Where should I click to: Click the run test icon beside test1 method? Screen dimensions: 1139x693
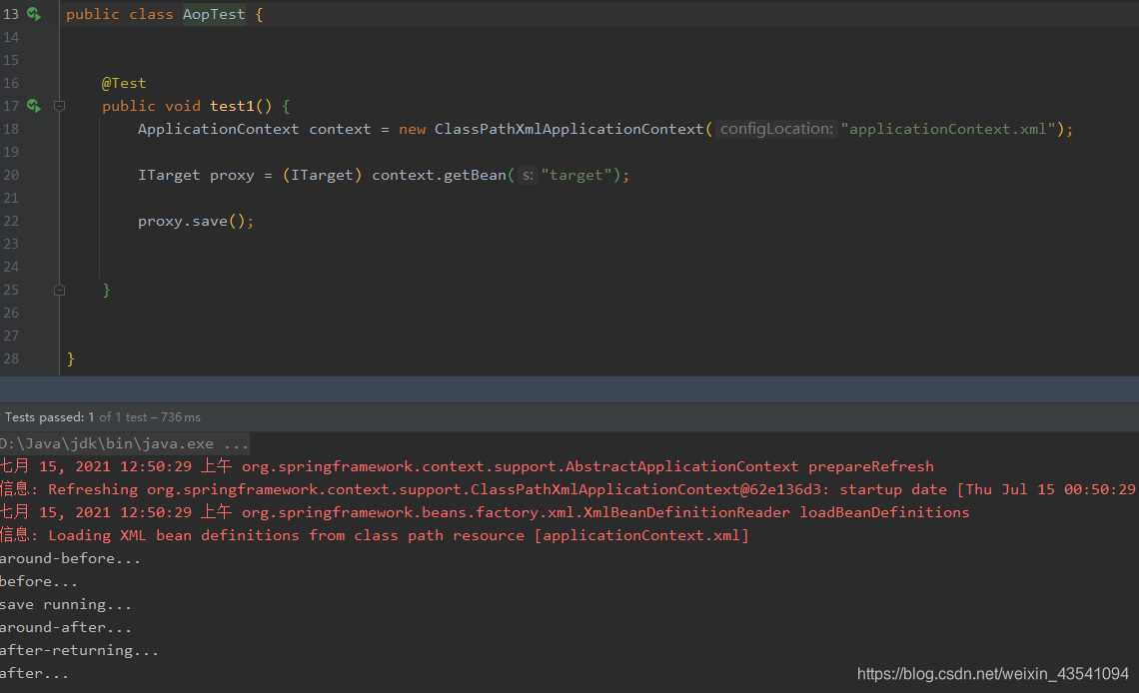(34, 106)
